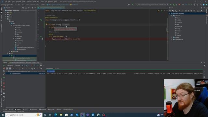Hide the Project tool window
This screenshot has height=117, width=208.
click(35, 8)
